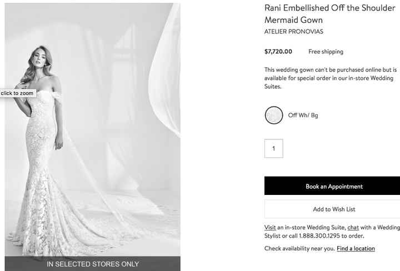This screenshot has width=400, height=271.
Task: Open the ATELIER PRONOVIAS brand link
Action: pos(293,32)
